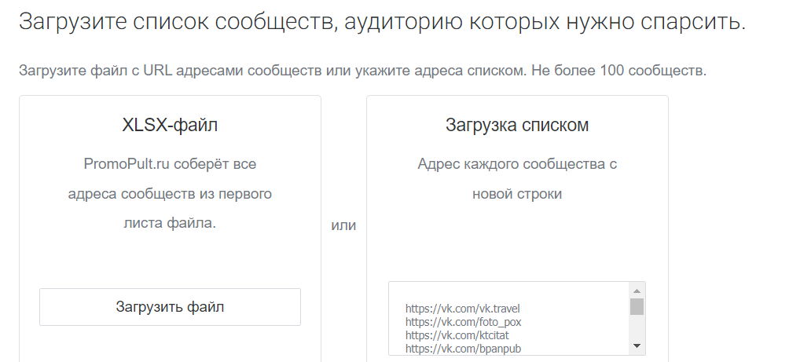Click the "Загрузить файл" button
This screenshot has width=800, height=362.
(x=170, y=307)
